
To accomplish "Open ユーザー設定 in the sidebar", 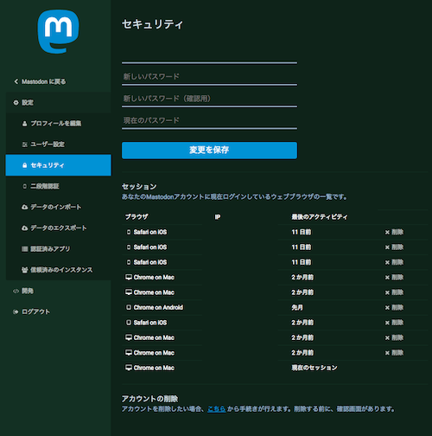I will 59,144.
